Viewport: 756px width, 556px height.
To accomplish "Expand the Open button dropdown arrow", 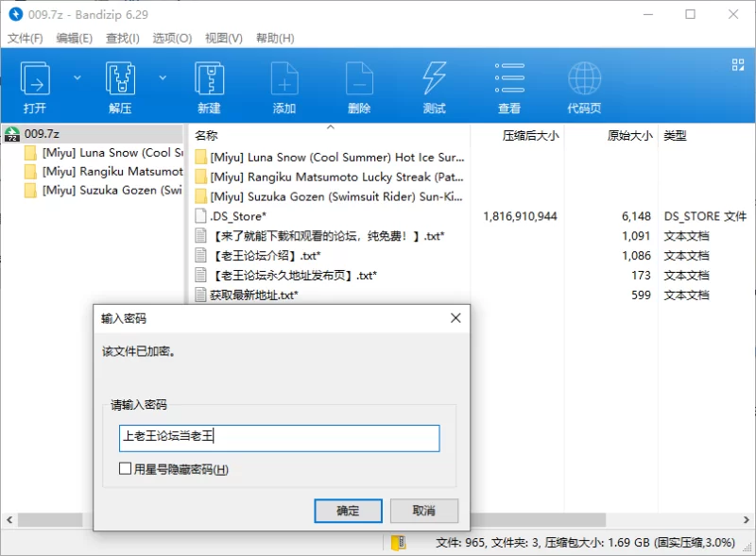I will point(77,77).
